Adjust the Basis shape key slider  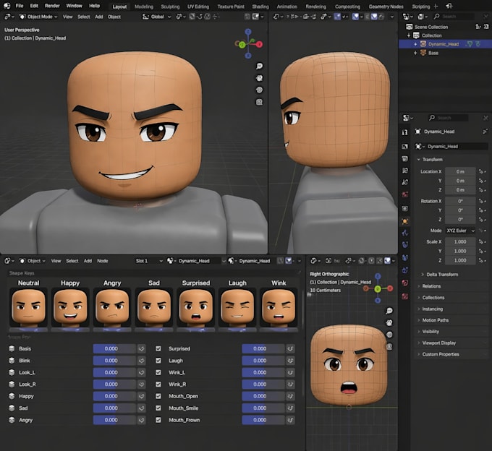click(x=114, y=348)
